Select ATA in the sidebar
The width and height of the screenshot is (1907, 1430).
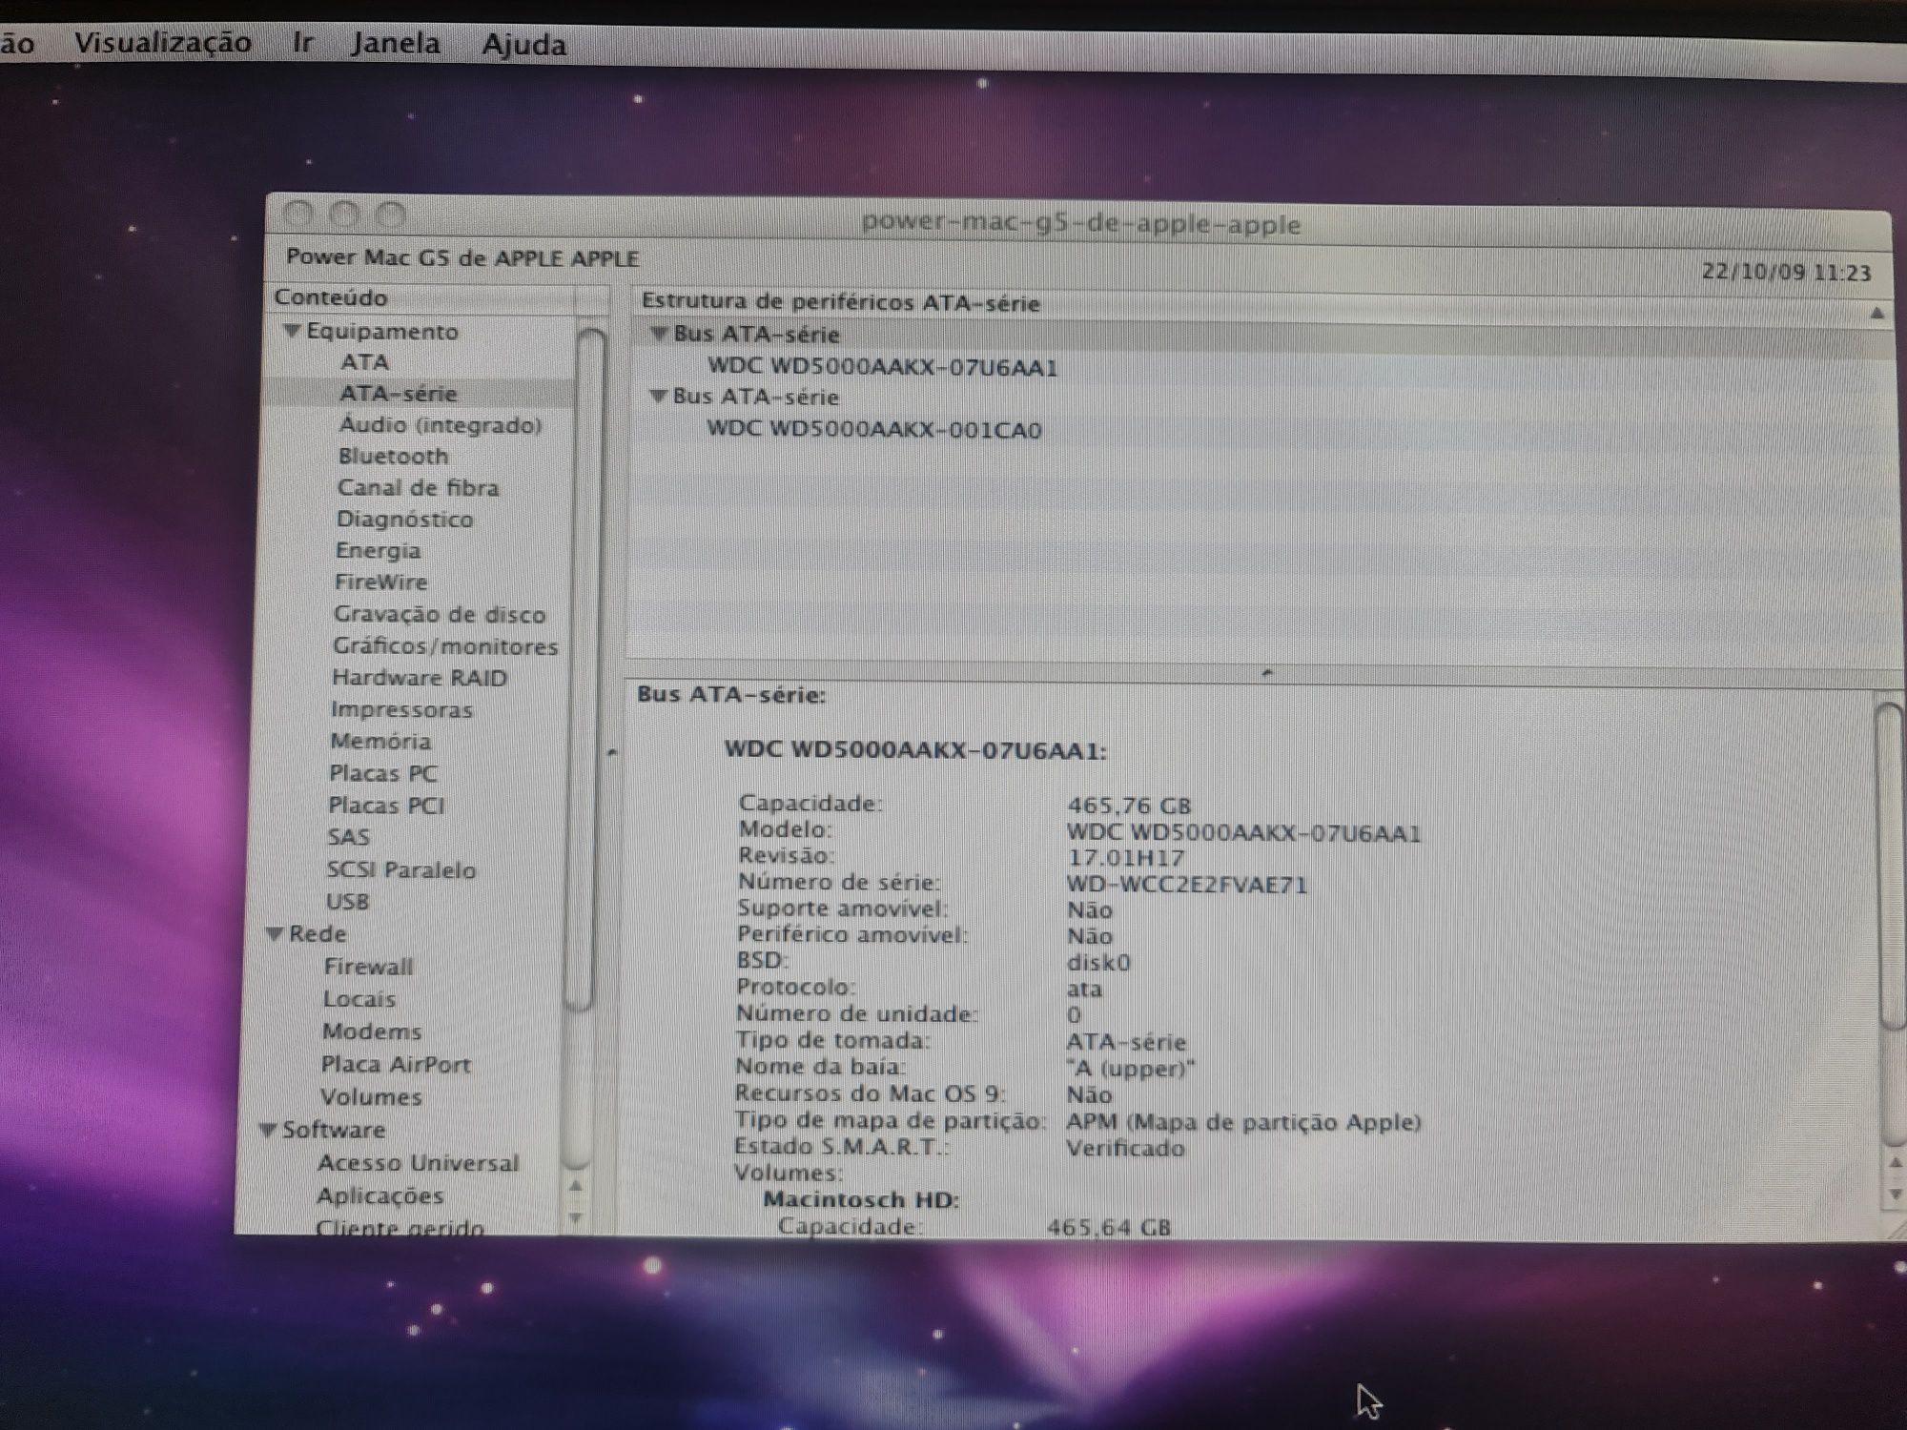pos(365,362)
